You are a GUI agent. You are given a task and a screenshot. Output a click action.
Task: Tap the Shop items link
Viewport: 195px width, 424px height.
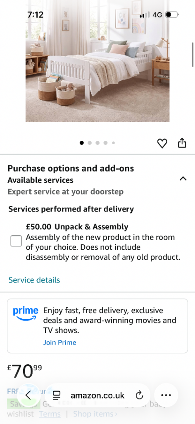coord(95,414)
